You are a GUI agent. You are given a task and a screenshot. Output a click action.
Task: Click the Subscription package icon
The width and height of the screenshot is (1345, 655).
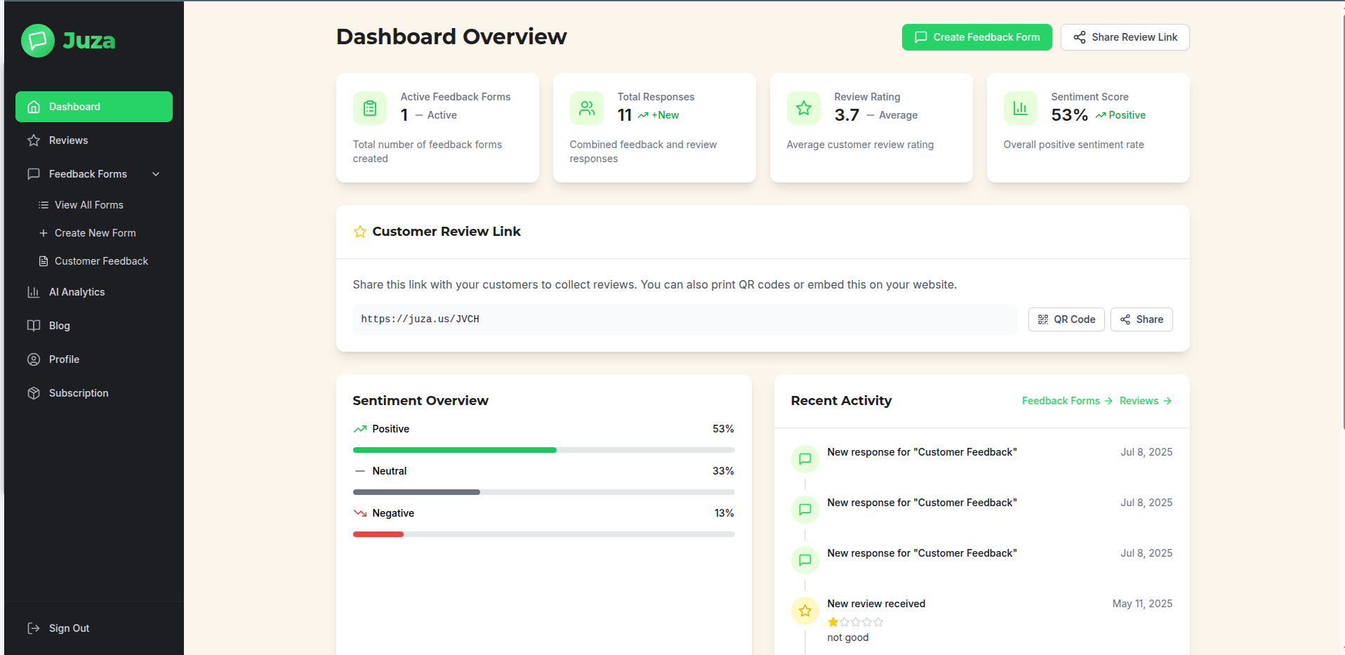[x=34, y=393]
